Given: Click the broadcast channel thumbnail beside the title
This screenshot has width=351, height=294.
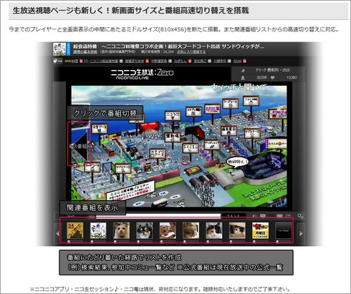Looking at the screenshot, I should (59, 49).
